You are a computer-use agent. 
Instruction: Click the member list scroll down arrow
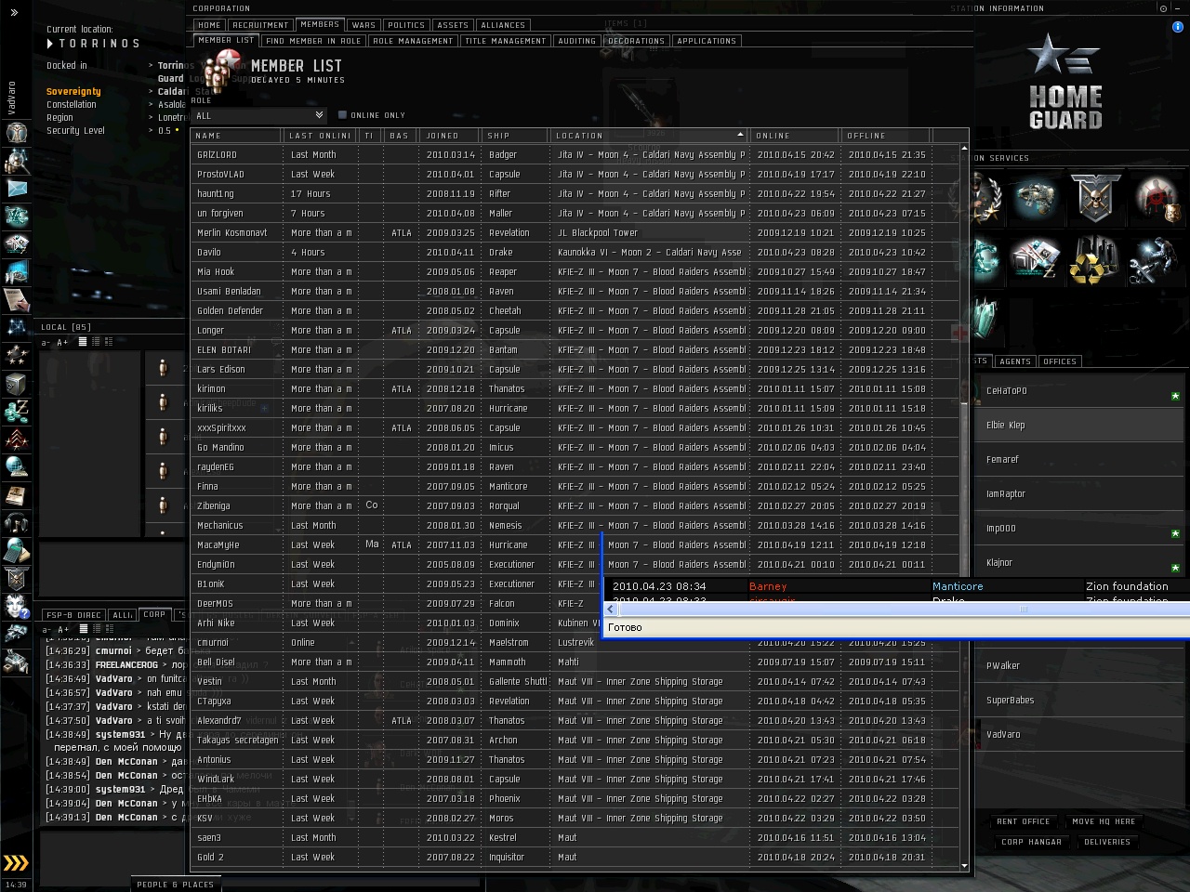[964, 866]
